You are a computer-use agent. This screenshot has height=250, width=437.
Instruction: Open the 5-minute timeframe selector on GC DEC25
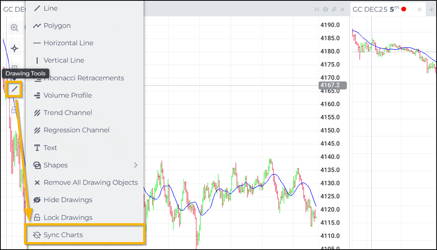coord(393,8)
